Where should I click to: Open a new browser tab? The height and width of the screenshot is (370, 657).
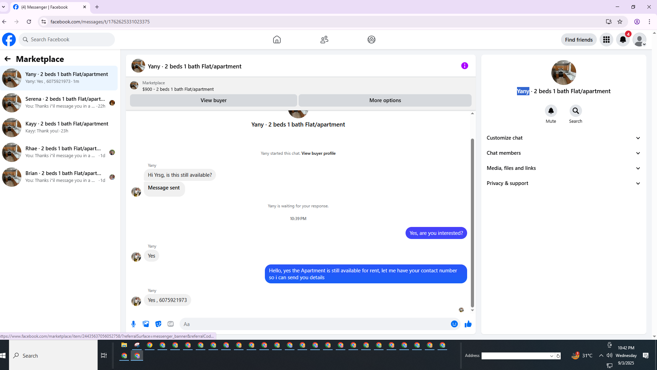97,7
